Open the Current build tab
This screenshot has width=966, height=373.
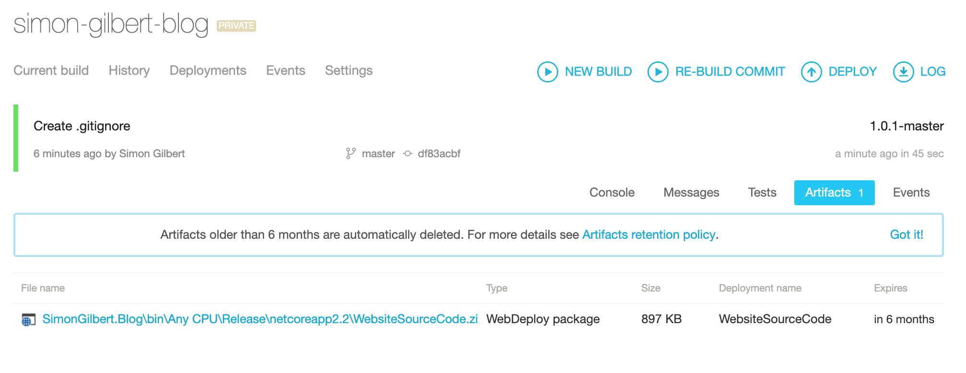pos(51,70)
